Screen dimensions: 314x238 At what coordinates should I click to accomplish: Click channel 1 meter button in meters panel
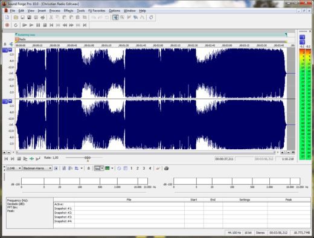click(302, 37)
